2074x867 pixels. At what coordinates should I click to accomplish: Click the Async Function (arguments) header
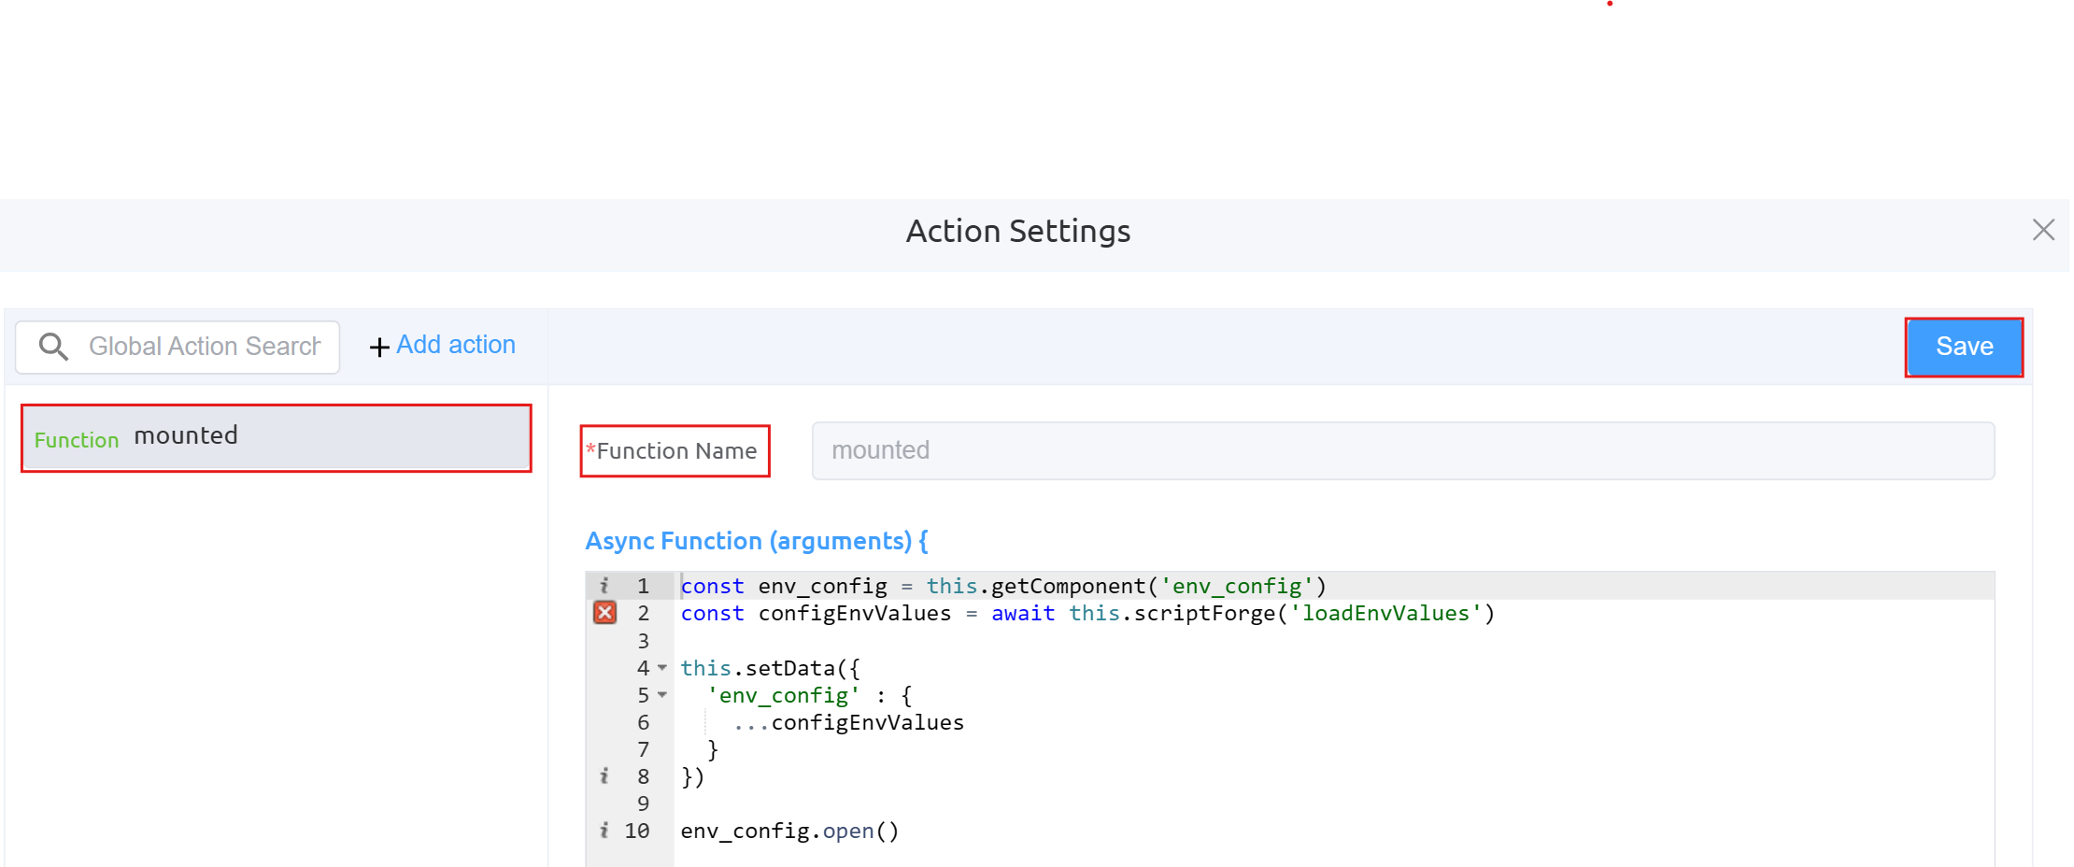pyautogui.click(x=756, y=541)
